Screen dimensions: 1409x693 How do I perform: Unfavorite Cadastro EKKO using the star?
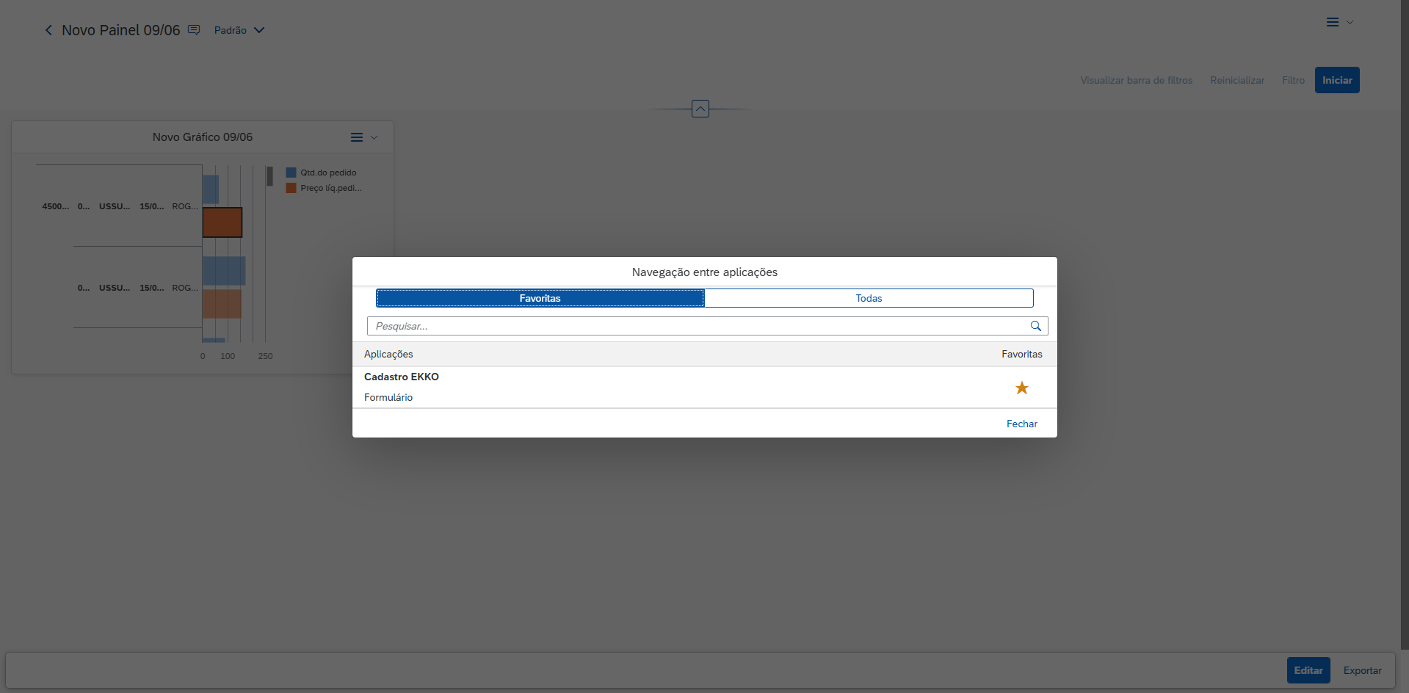pyautogui.click(x=1021, y=388)
